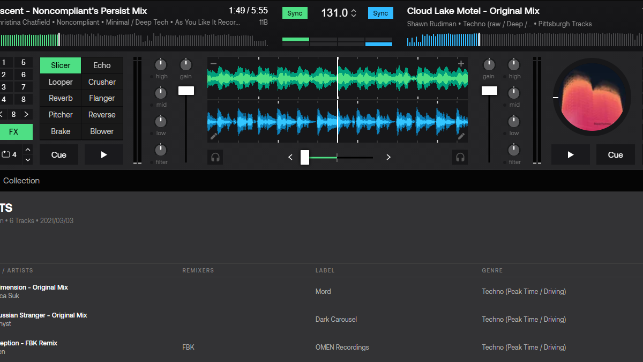The image size is (643, 362).
Task: Zoom in the waveform with plus icon
Action: coord(461,64)
